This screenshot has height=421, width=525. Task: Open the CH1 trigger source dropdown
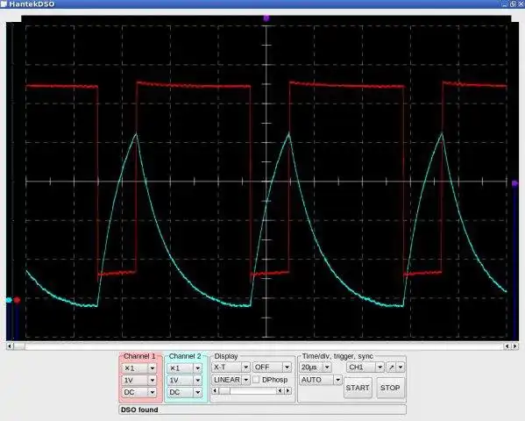tap(365, 367)
